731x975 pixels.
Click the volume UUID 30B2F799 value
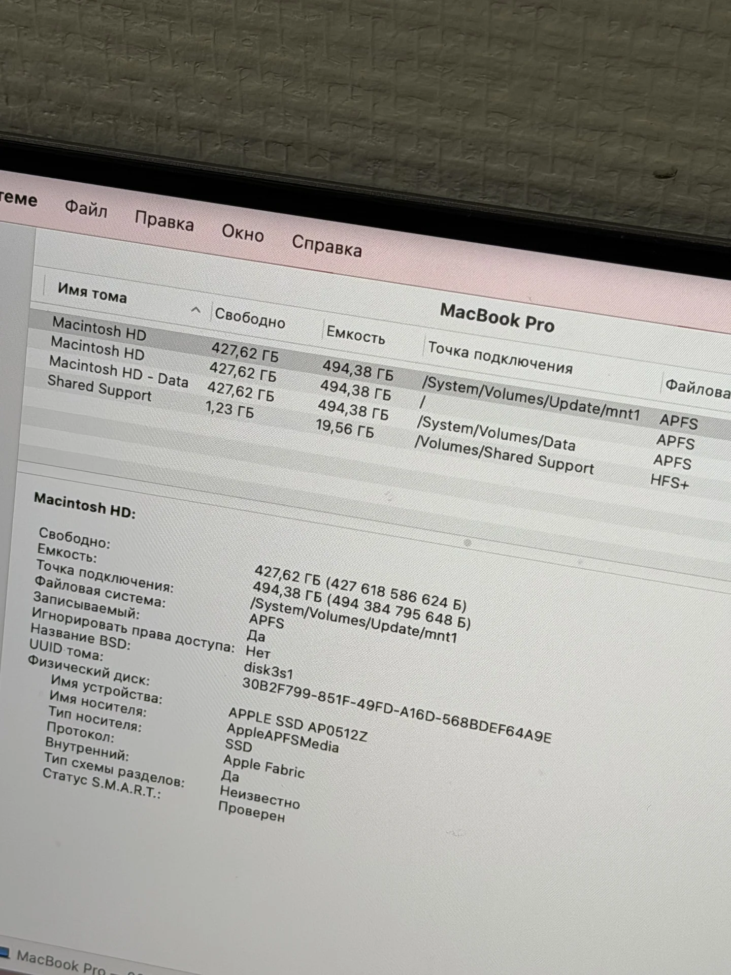click(x=396, y=710)
